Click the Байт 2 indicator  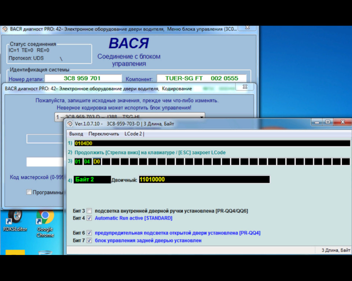(x=92, y=180)
